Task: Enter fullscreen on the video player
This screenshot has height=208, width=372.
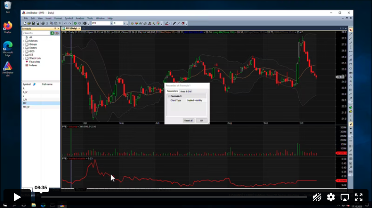Action: click(359, 197)
